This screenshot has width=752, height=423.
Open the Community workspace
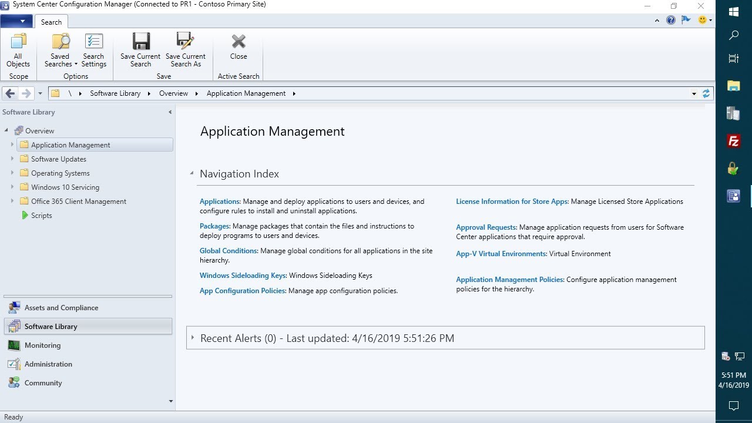click(88, 383)
